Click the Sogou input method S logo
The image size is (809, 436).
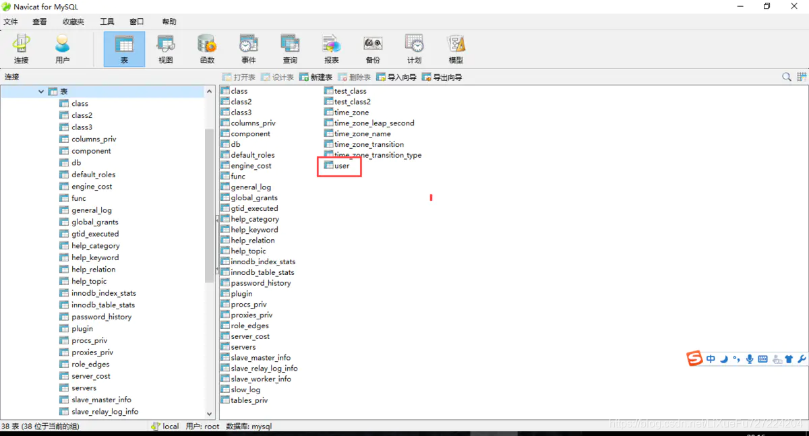coord(694,359)
